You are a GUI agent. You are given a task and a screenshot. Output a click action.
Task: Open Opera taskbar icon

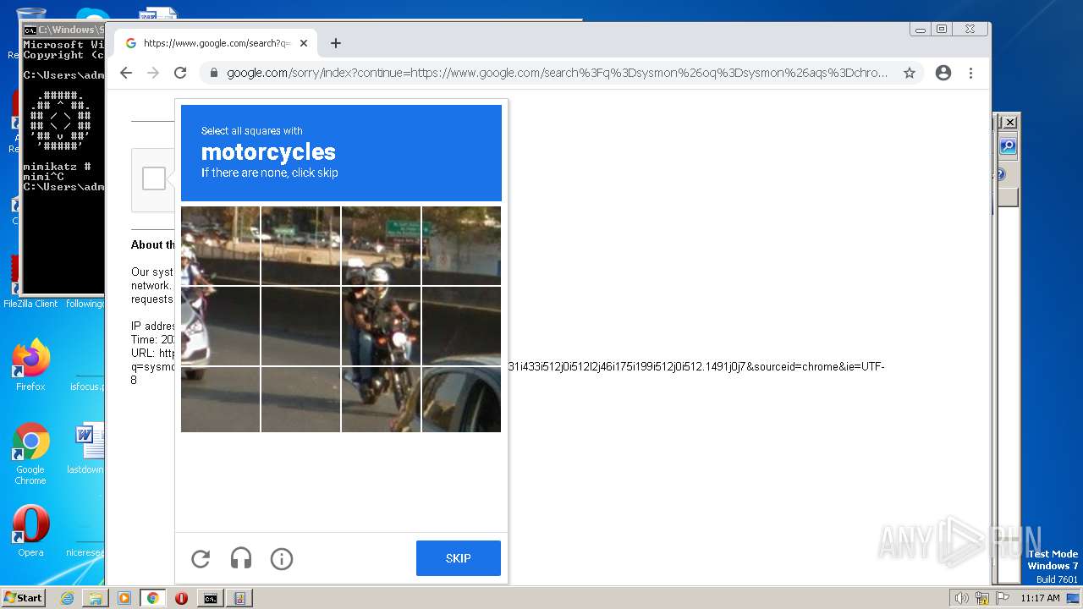[x=181, y=598]
